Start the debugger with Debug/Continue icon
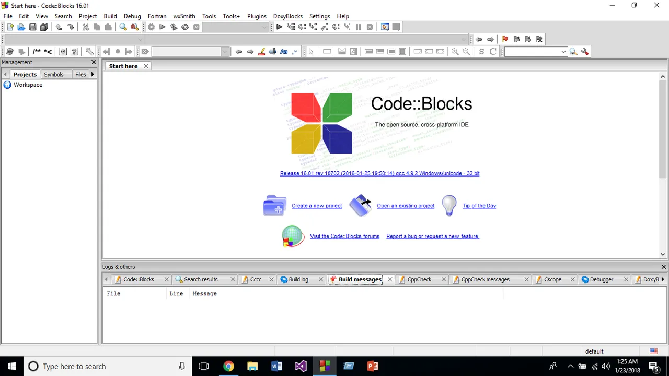Screen dimensions: 669x376 tap(279, 27)
